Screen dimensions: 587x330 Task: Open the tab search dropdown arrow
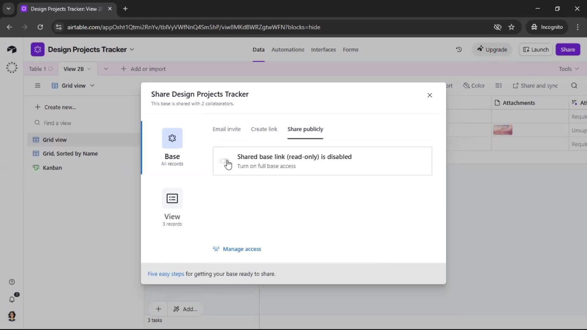coord(8,9)
